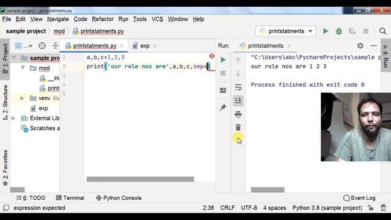Screen dimensions: 391x220
Task: Go up the stack trace arrow
Action: [238, 61]
